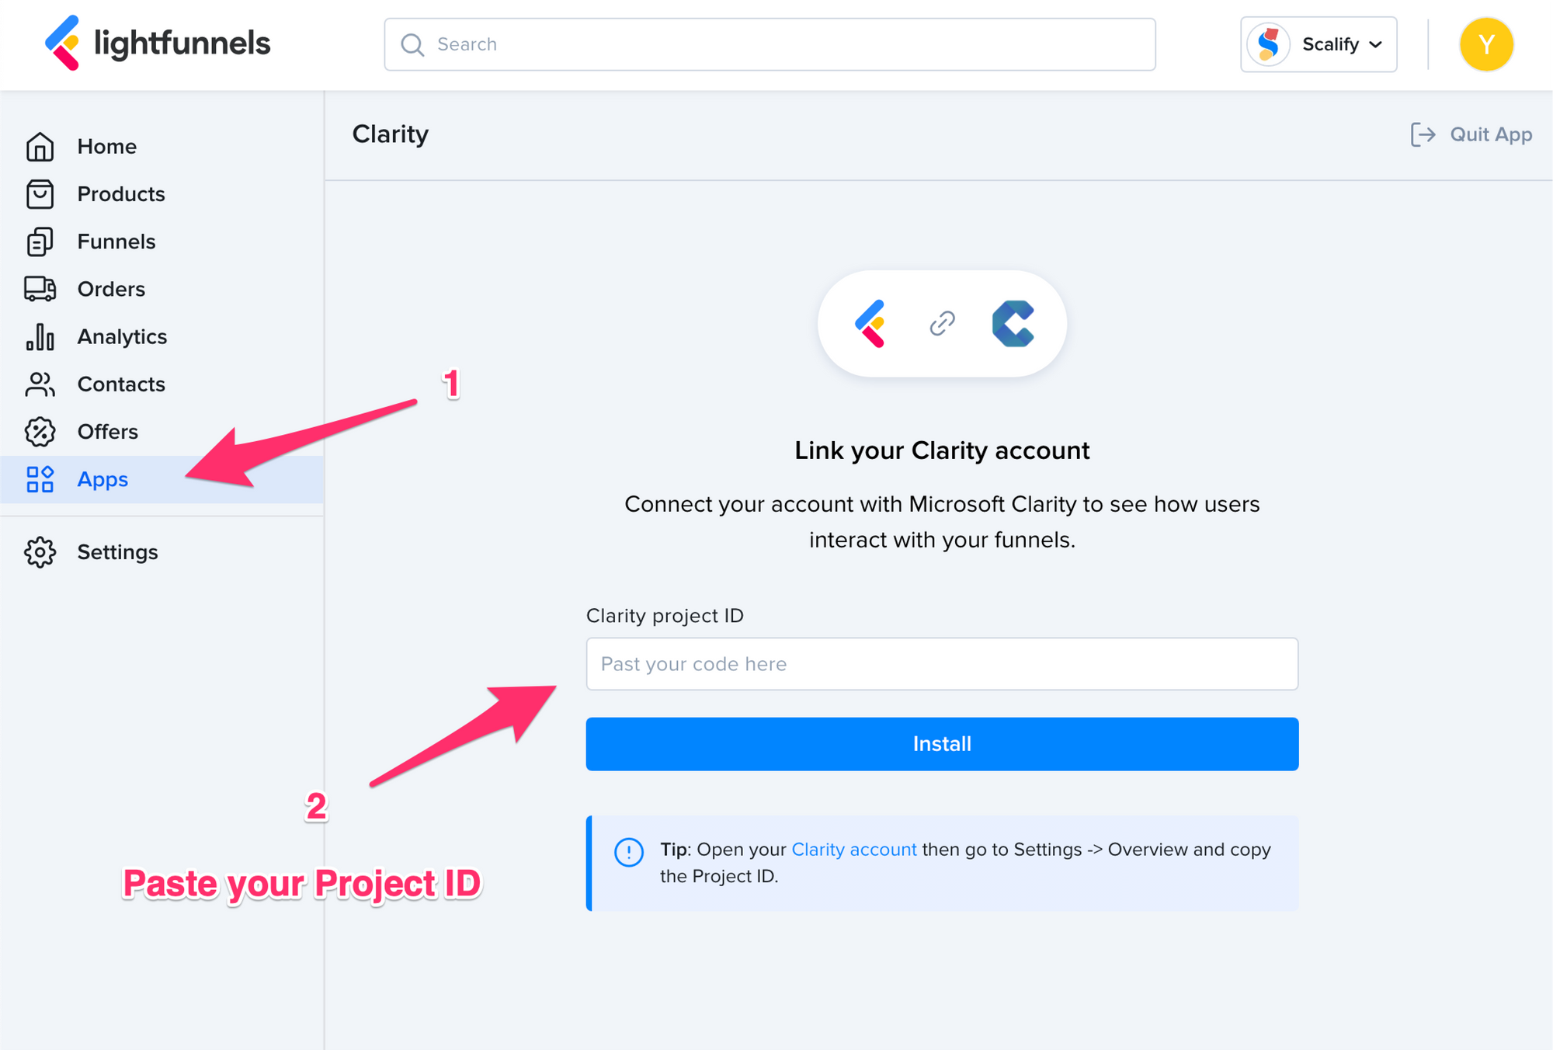Image resolution: width=1553 pixels, height=1050 pixels.
Task: Focus the Clarity project ID field
Action: (942, 664)
